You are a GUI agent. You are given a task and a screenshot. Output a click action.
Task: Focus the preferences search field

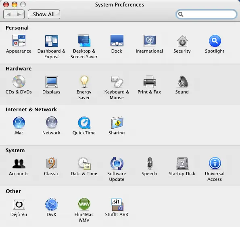[x=207, y=14]
